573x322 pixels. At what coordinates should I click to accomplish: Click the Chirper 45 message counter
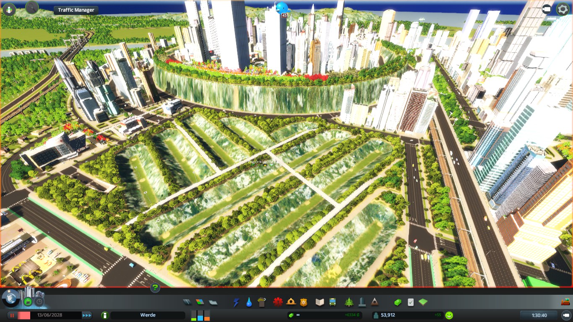tap(284, 15)
